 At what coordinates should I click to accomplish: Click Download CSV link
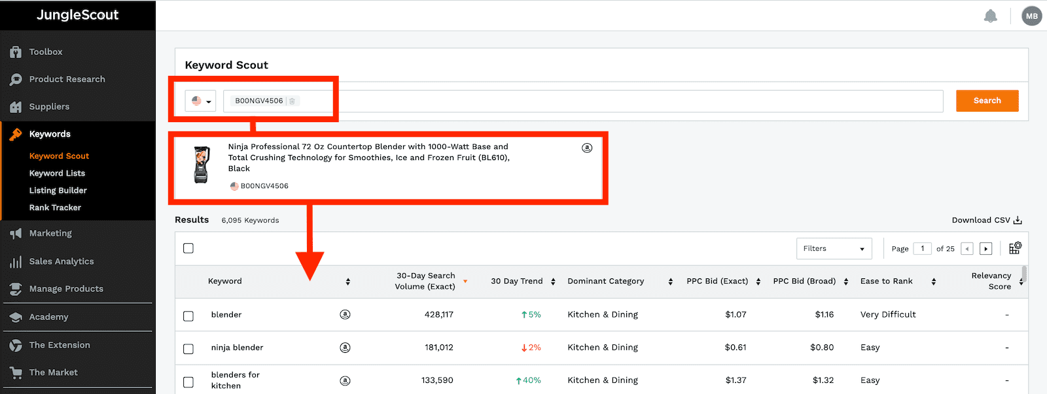[986, 220]
